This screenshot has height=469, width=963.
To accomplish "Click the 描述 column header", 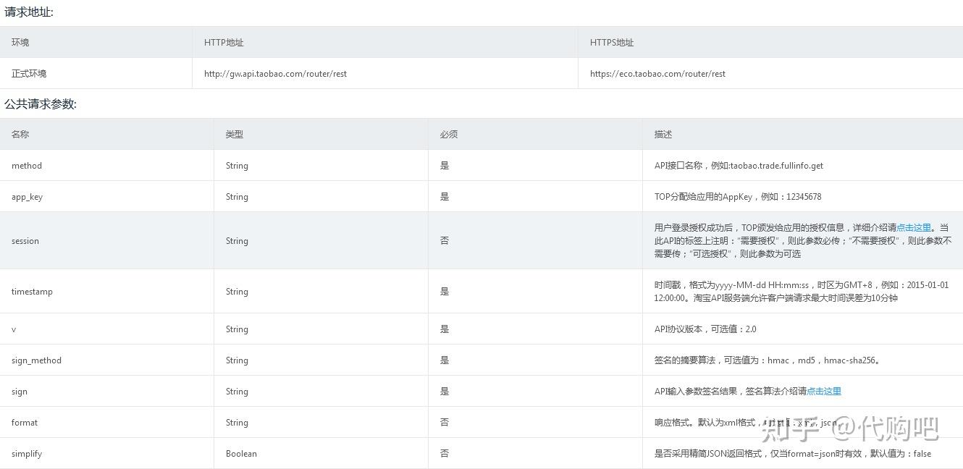I will tap(661, 134).
